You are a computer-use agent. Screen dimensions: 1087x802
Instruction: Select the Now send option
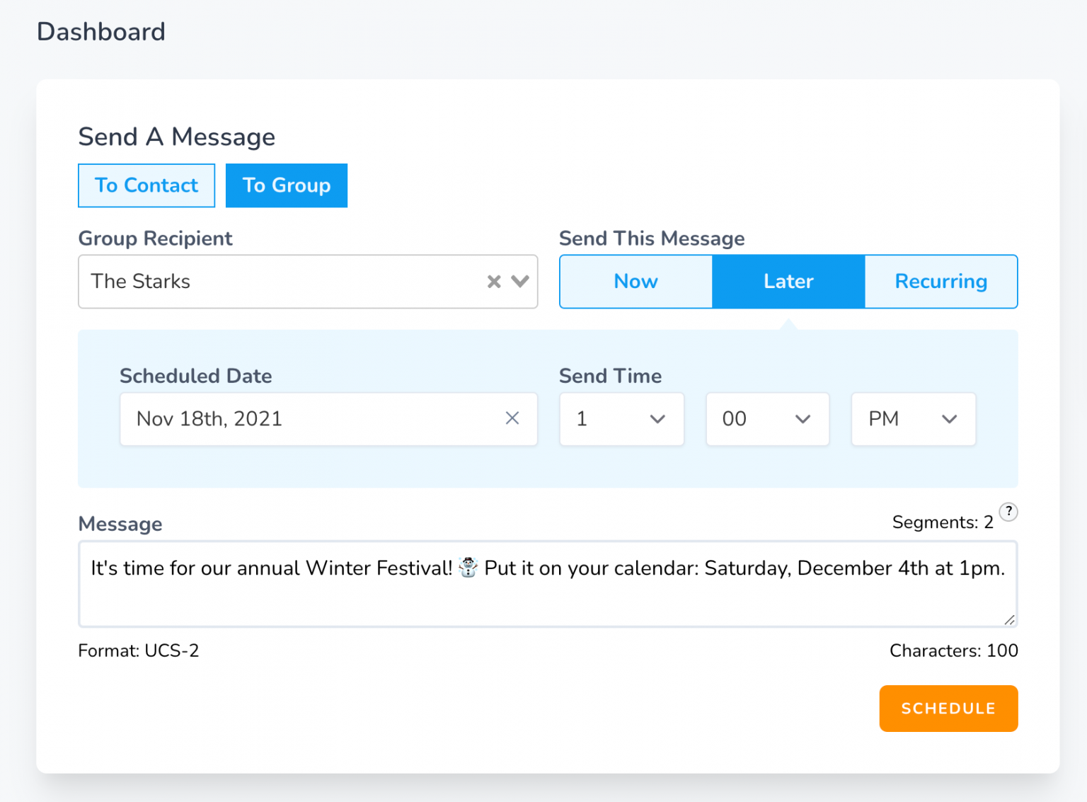coord(636,282)
